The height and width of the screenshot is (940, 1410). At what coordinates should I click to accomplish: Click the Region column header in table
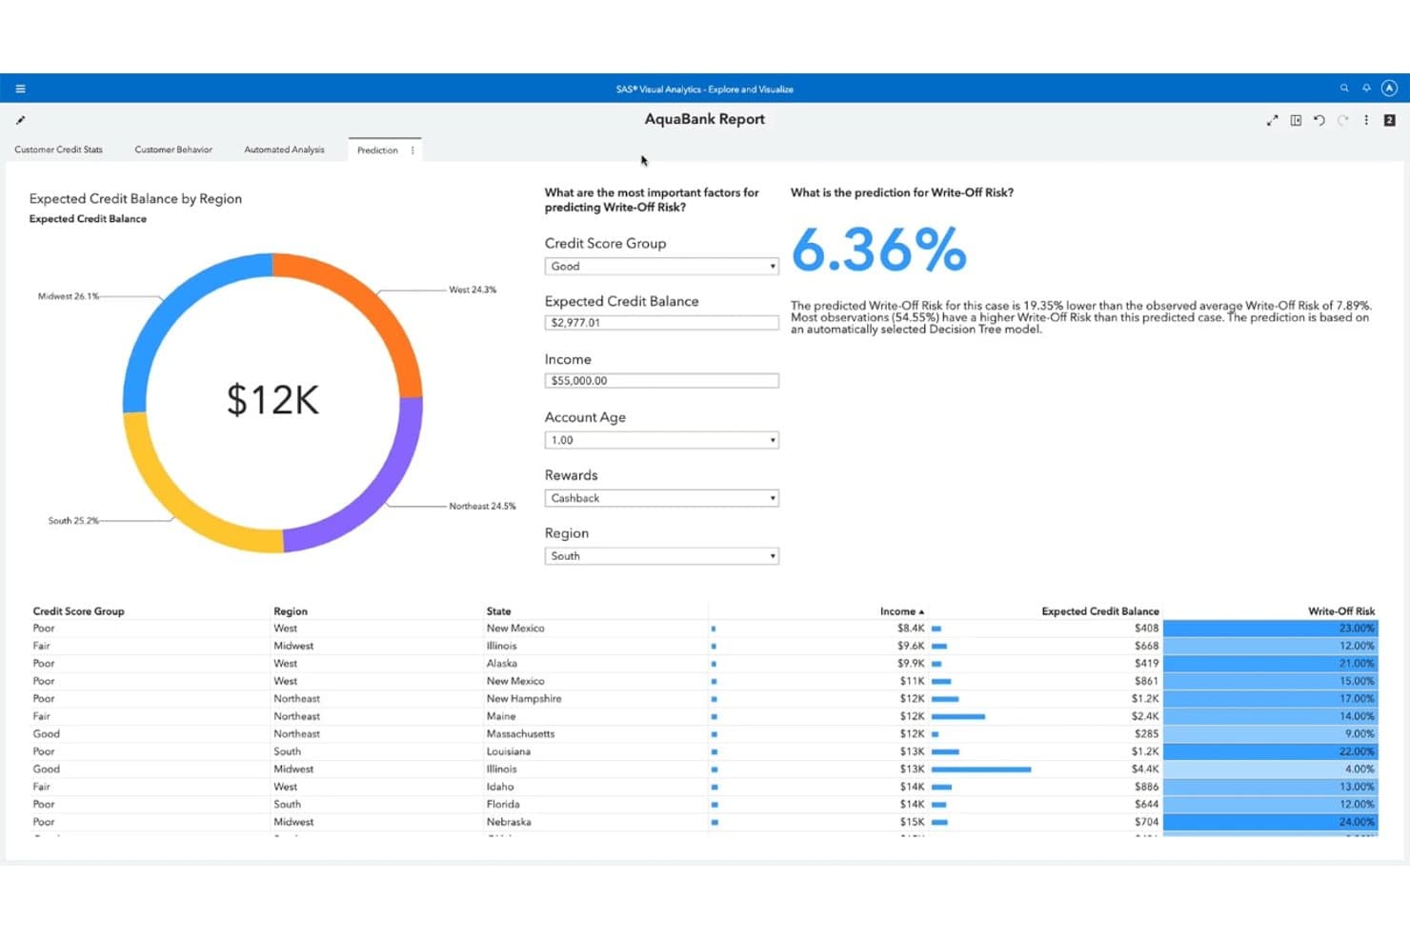click(x=291, y=611)
